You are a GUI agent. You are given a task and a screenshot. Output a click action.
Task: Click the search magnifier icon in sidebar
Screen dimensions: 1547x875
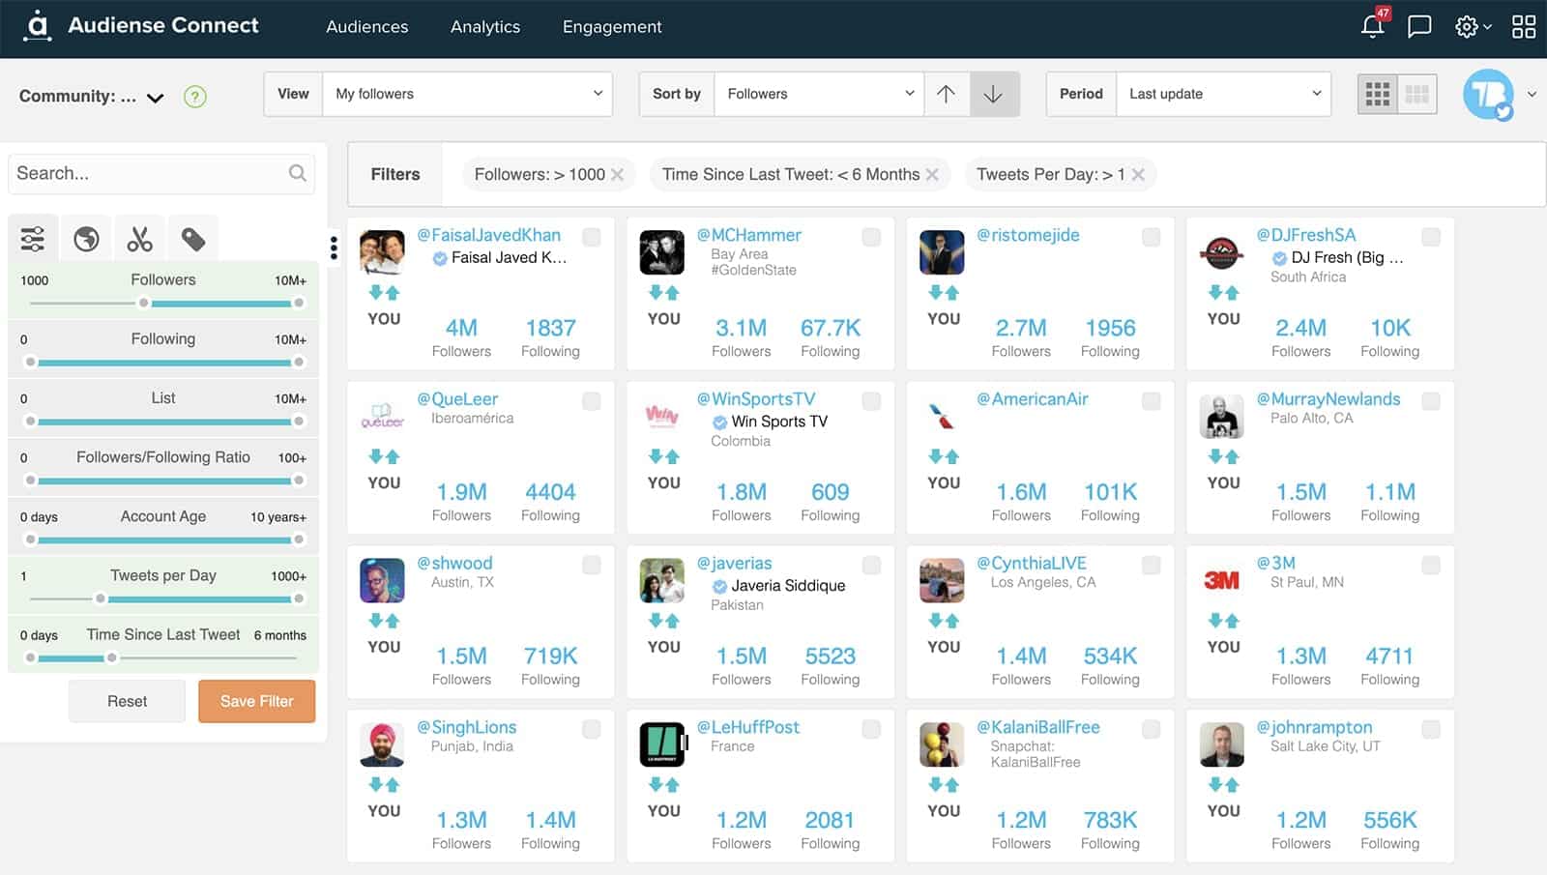[297, 173]
